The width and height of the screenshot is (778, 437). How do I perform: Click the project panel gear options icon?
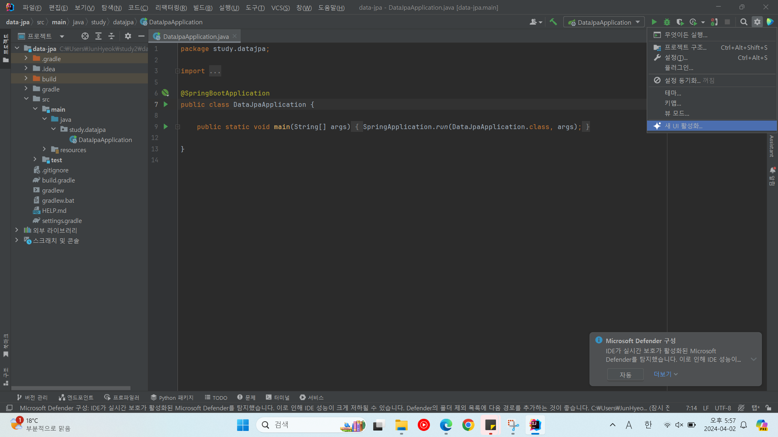click(x=128, y=36)
